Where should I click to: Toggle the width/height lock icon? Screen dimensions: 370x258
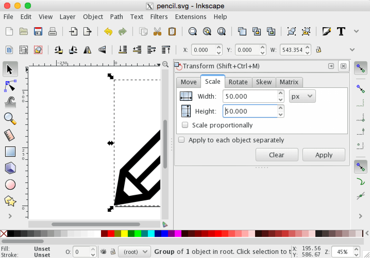tap(319, 50)
